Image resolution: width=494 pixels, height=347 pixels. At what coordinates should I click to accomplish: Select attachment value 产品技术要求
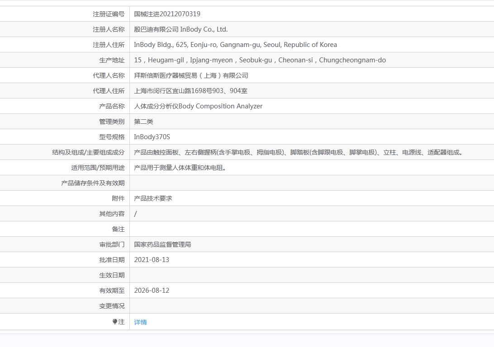click(x=153, y=198)
